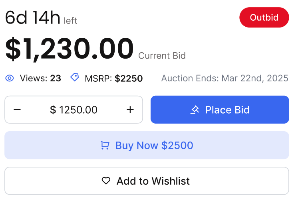Click the price tag icon beside MSRP

tap(75, 77)
